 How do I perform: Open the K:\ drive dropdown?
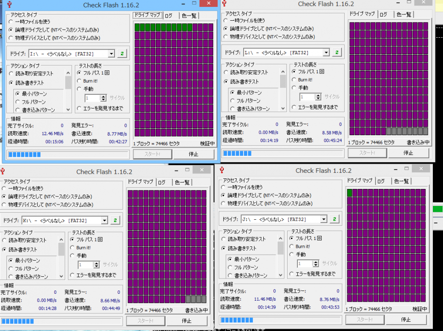coord(104,220)
